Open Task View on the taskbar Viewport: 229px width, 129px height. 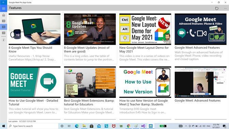point(69,126)
